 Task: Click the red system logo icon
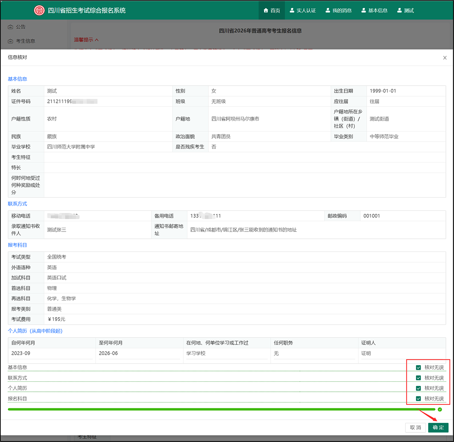tap(39, 10)
